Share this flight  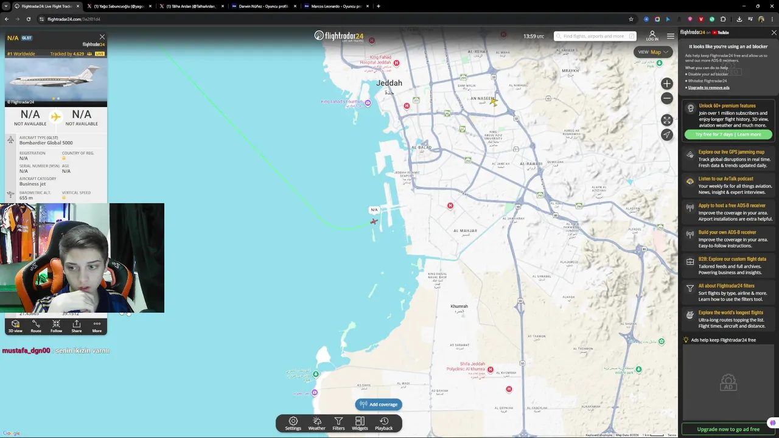click(77, 326)
